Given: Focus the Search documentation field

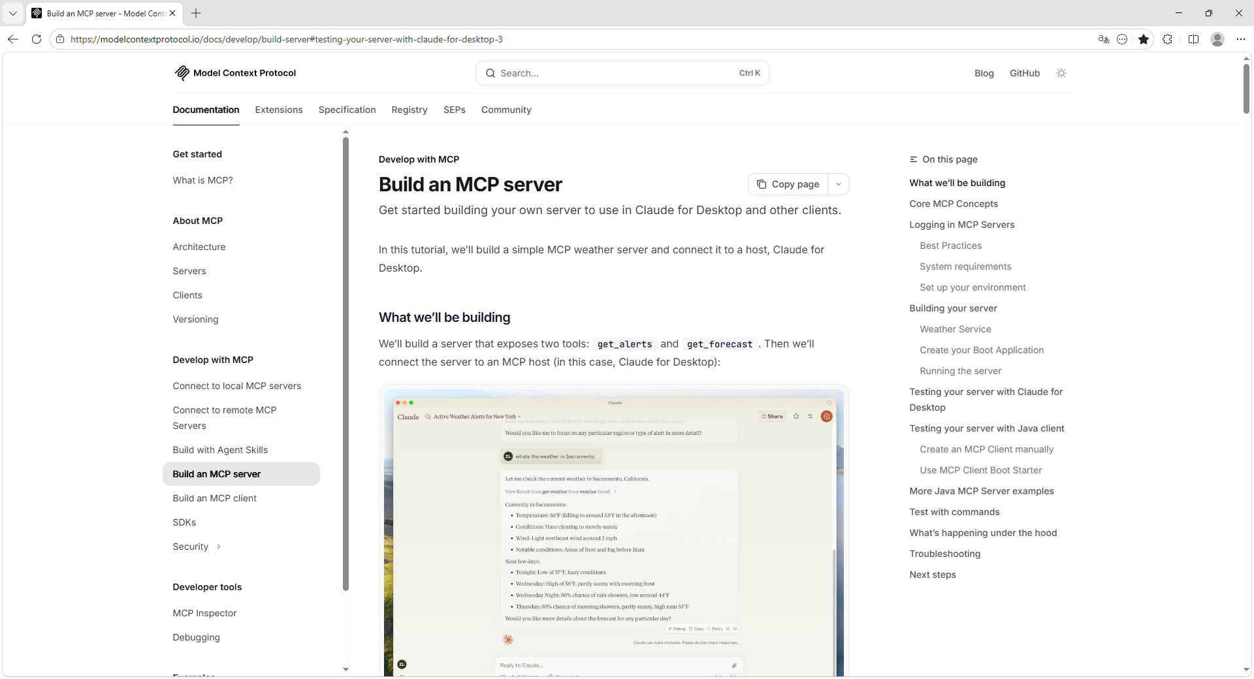Looking at the screenshot, I should [622, 73].
